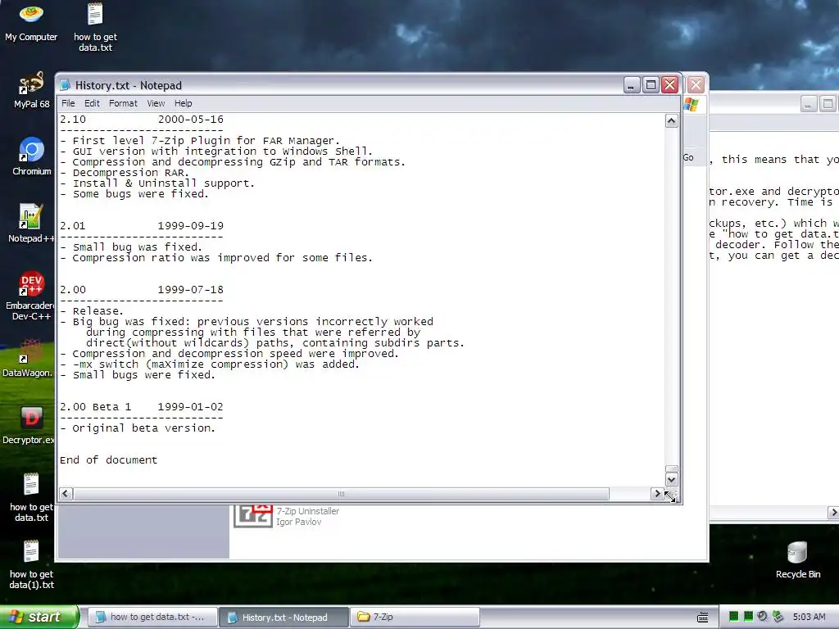Launch Chromium desktop shortcut
839x629 pixels.
coord(32,156)
